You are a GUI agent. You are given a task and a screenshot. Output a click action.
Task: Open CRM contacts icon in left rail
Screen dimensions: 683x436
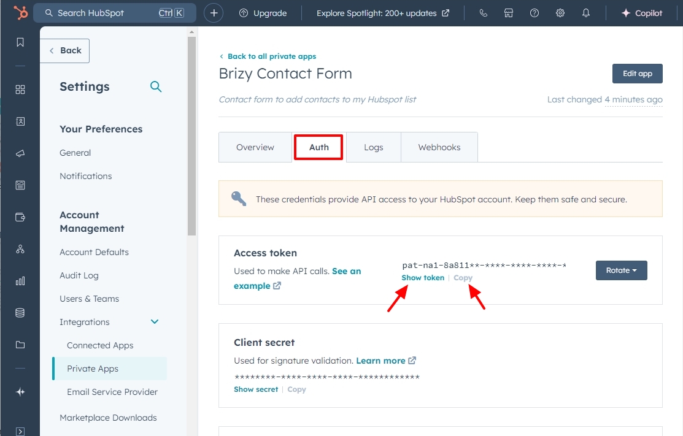(x=20, y=121)
